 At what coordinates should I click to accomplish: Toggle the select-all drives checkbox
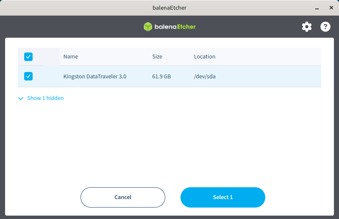(28, 56)
